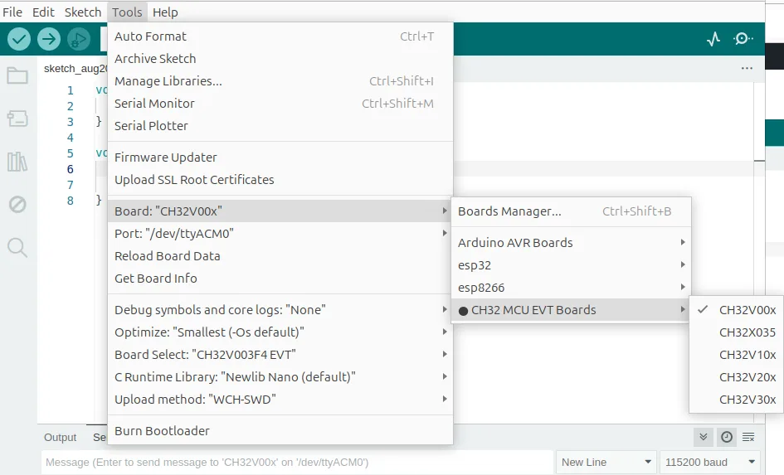Expand Port: "/dev/ttyACM0" submenu
Image resolution: width=784 pixels, height=475 pixels.
pos(280,234)
